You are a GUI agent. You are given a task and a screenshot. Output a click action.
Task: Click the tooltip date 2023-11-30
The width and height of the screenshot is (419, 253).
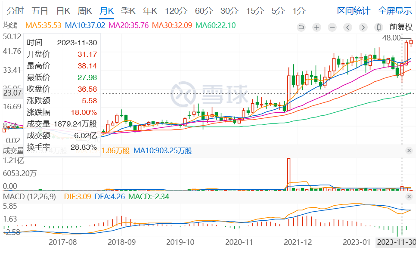click(77, 43)
